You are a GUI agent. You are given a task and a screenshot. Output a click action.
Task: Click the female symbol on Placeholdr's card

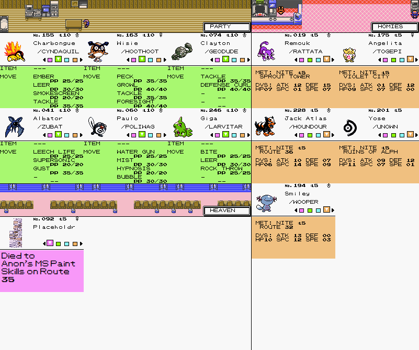coord(77,219)
